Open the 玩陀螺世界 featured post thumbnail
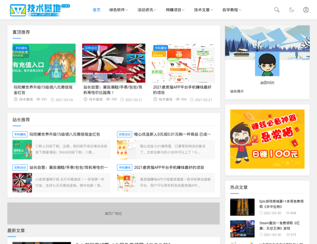This screenshot has height=244, width=317. [44, 63]
